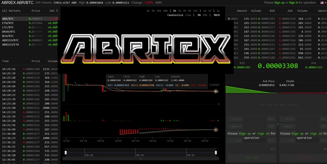
Task: Switch chart to 1m interval
Action: [148, 11]
